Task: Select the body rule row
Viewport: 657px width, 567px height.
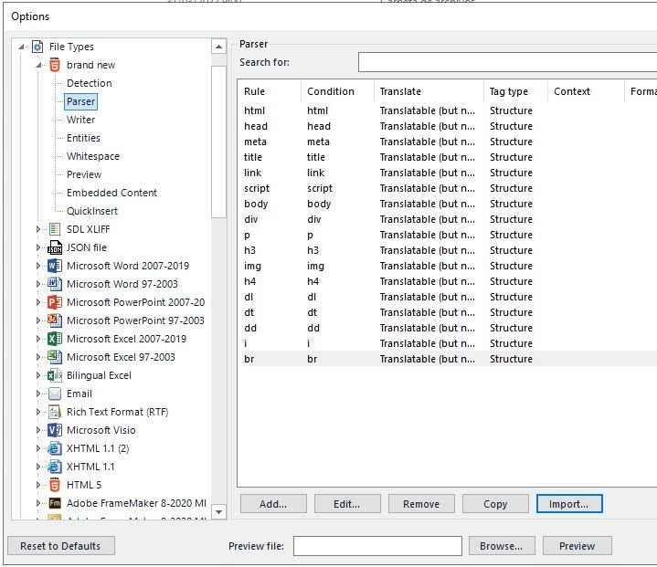Action: coord(450,204)
